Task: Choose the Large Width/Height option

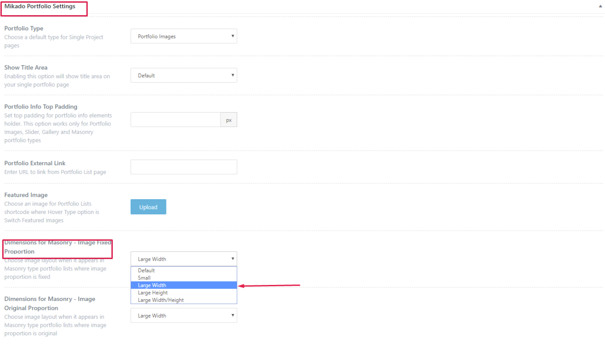Action: coord(161,300)
